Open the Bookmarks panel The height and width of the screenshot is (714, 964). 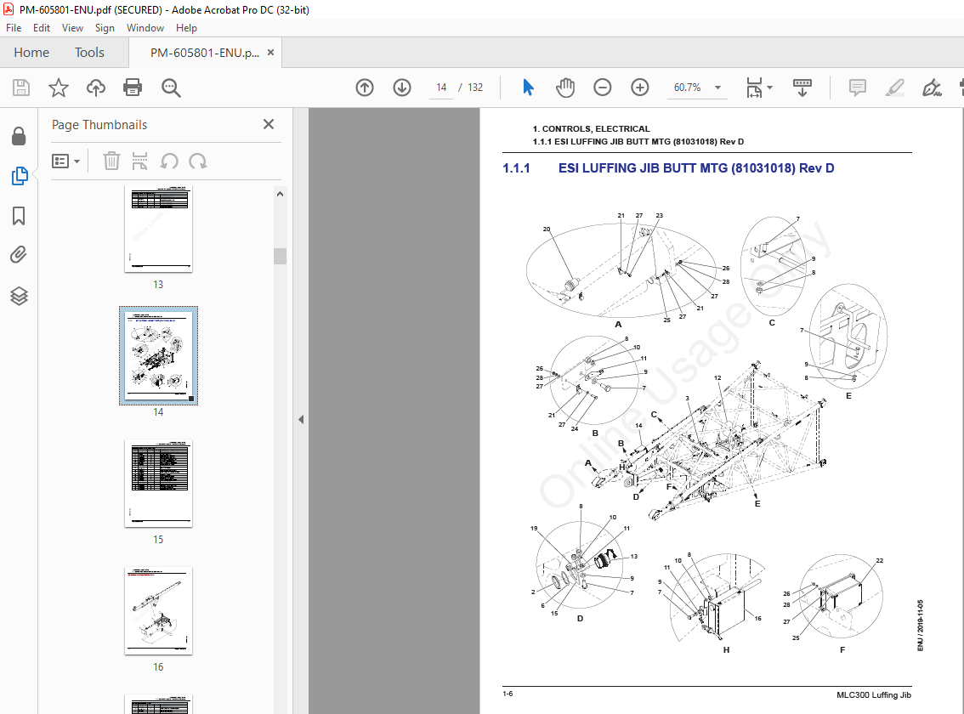coord(19,216)
